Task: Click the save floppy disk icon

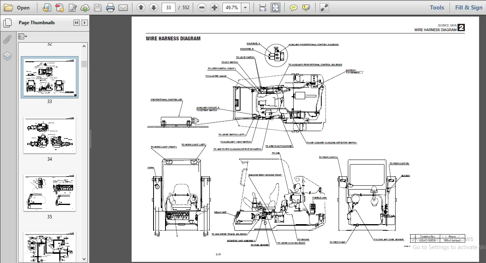Action: (98, 7)
